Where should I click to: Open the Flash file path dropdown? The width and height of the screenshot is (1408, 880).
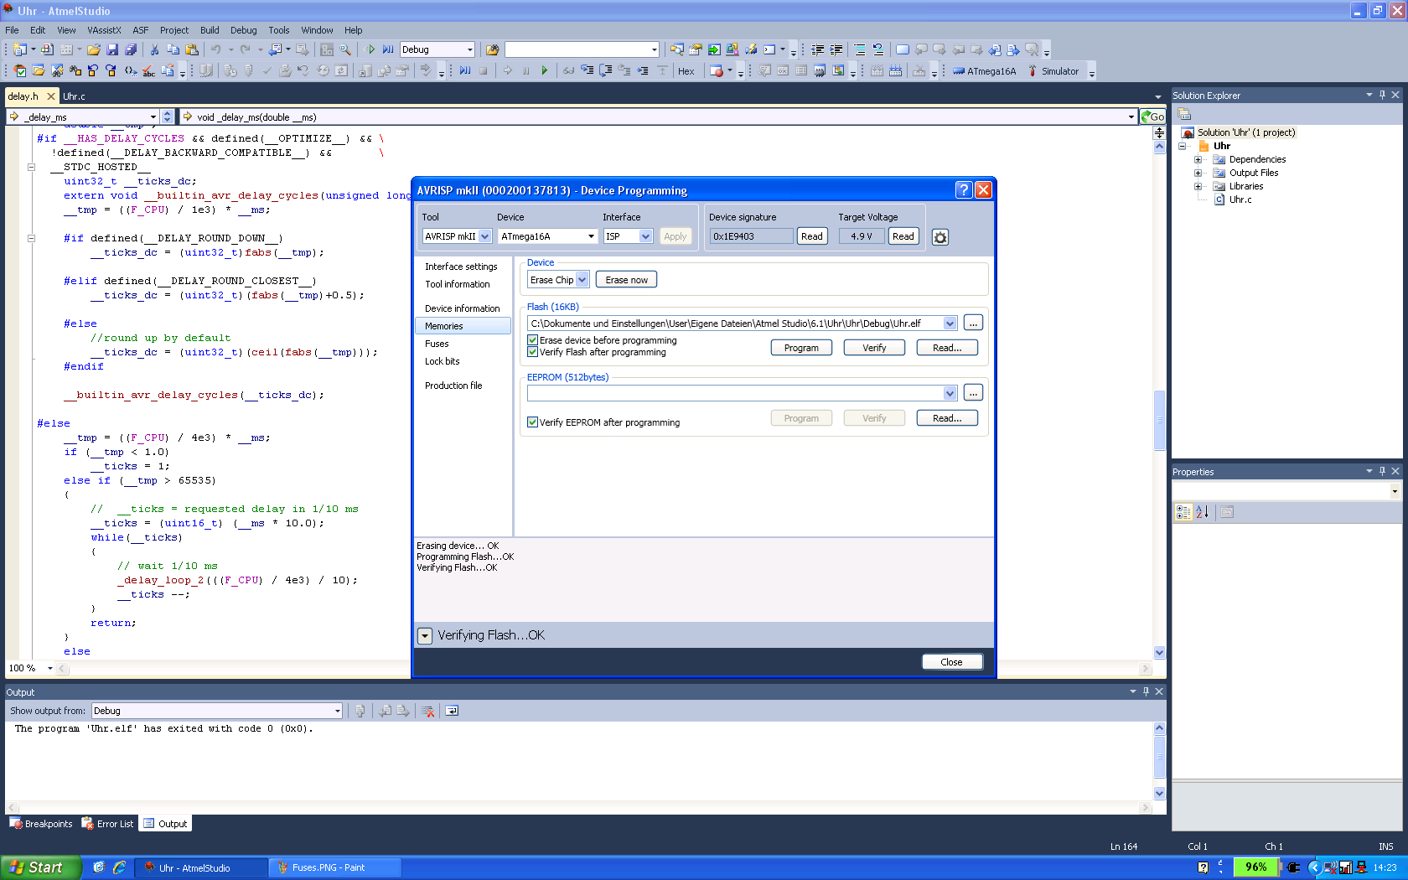point(950,324)
